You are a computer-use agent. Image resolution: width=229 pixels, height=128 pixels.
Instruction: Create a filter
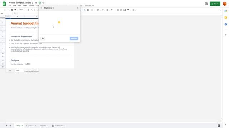tap(128, 10)
